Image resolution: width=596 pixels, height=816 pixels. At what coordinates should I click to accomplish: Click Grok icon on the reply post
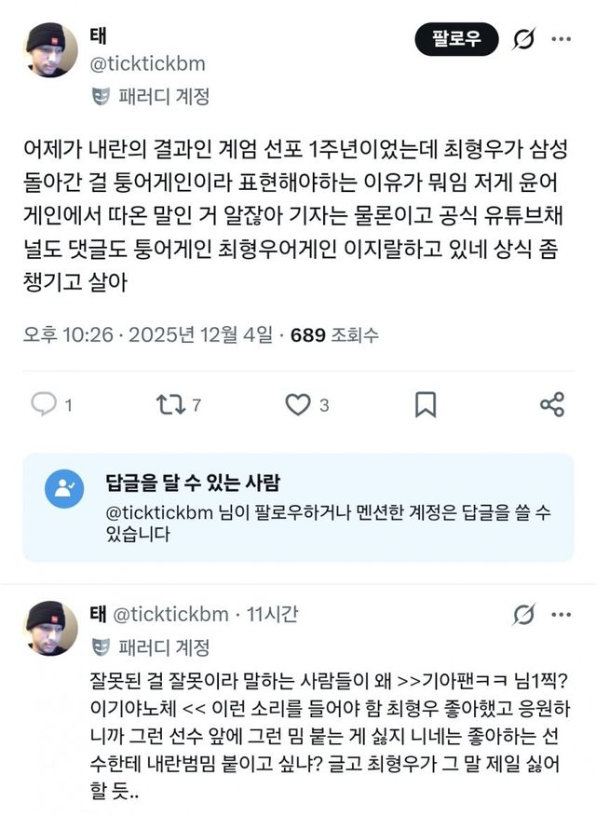click(523, 615)
